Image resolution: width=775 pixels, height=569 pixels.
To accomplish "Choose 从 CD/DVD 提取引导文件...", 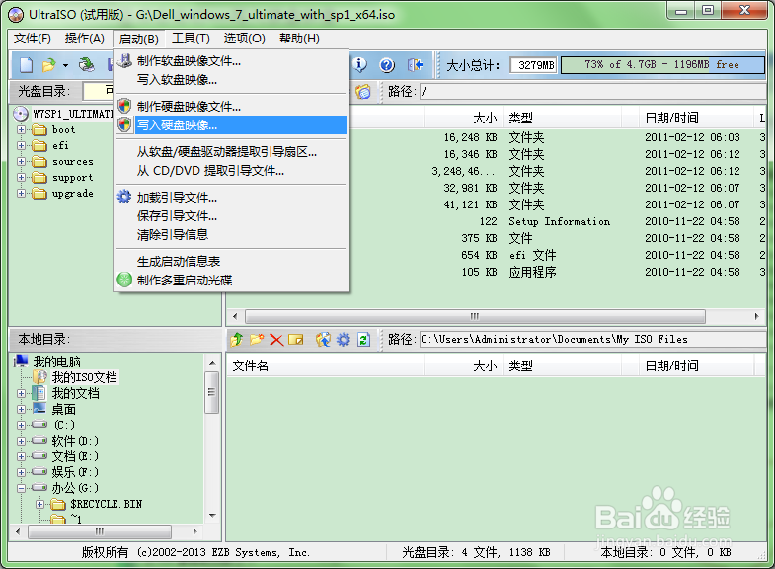I will click(231, 171).
